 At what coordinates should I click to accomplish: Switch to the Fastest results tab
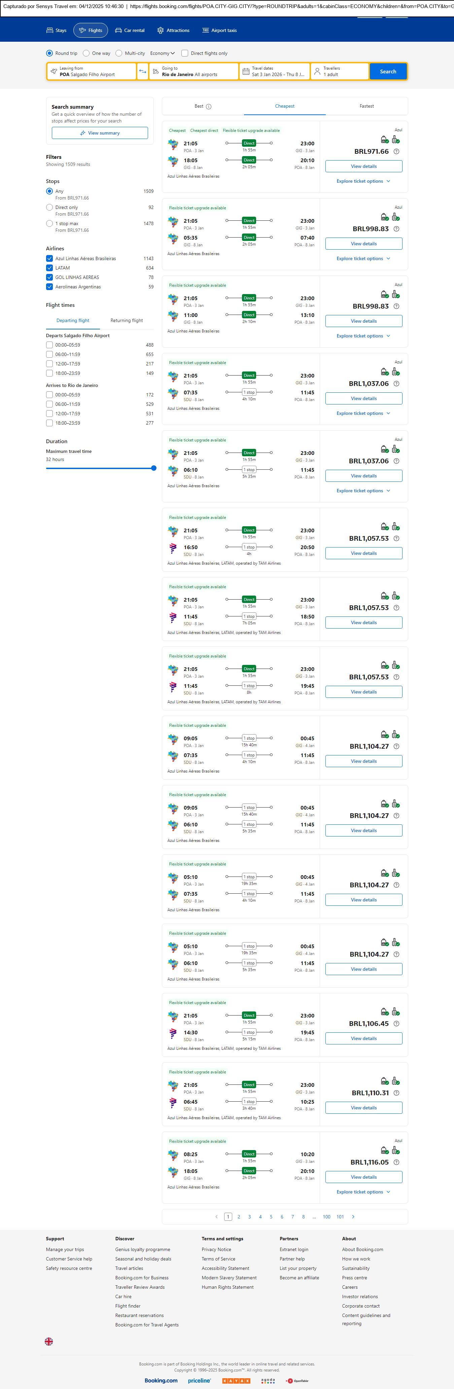coord(366,106)
